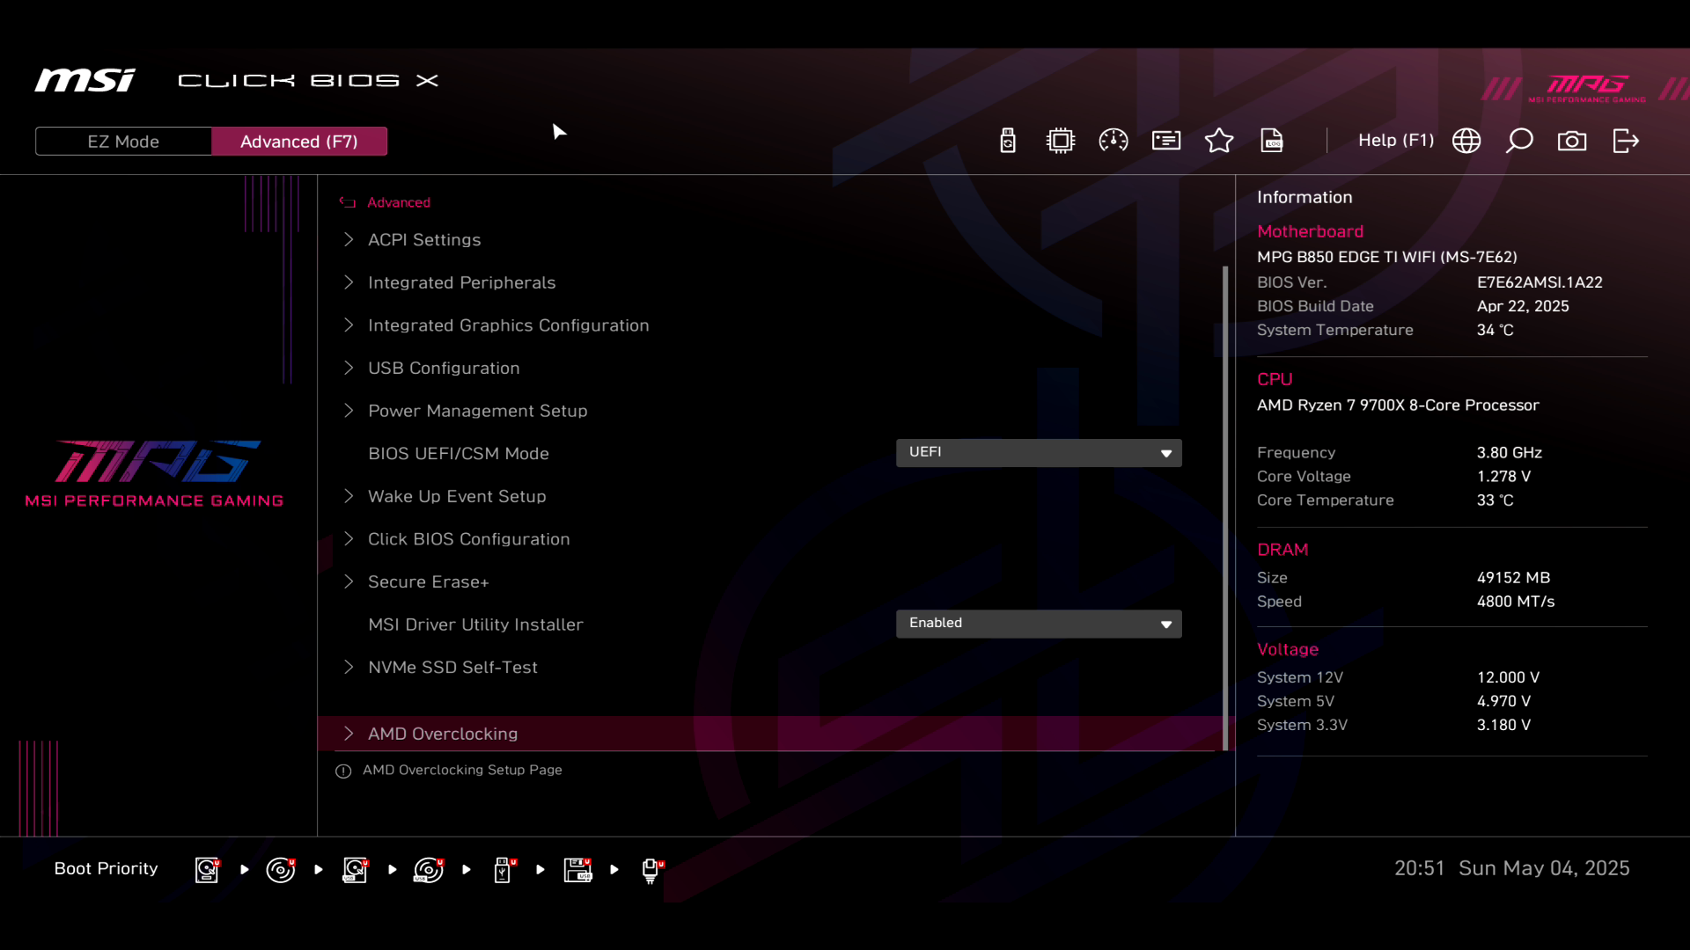Click the CPU chip icon in toolbar

pos(1061,141)
